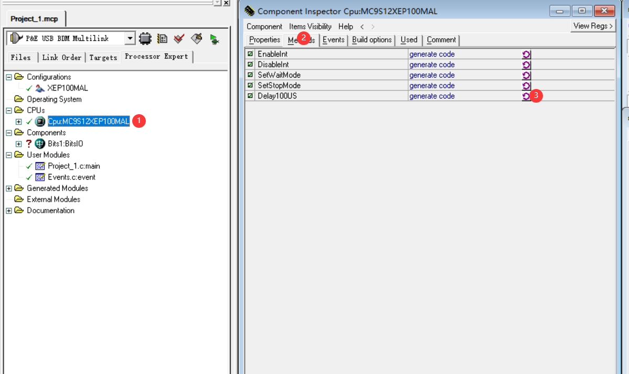Switch to the Link Order tab
Screen dimensions: 629x374
(62, 57)
